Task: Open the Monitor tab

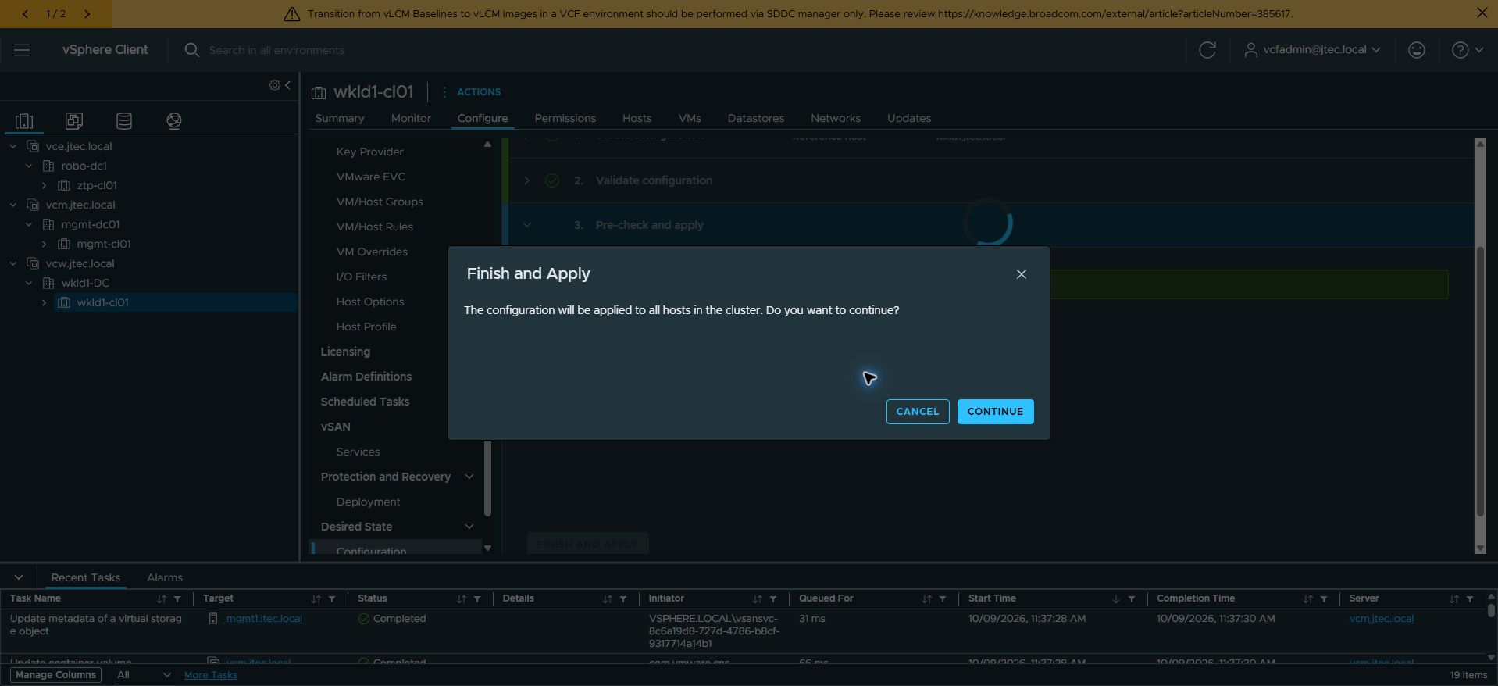Action: point(411,118)
